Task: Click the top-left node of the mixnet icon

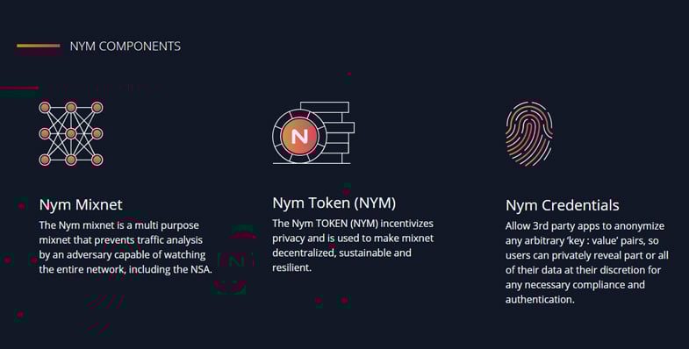Action: tap(45, 108)
